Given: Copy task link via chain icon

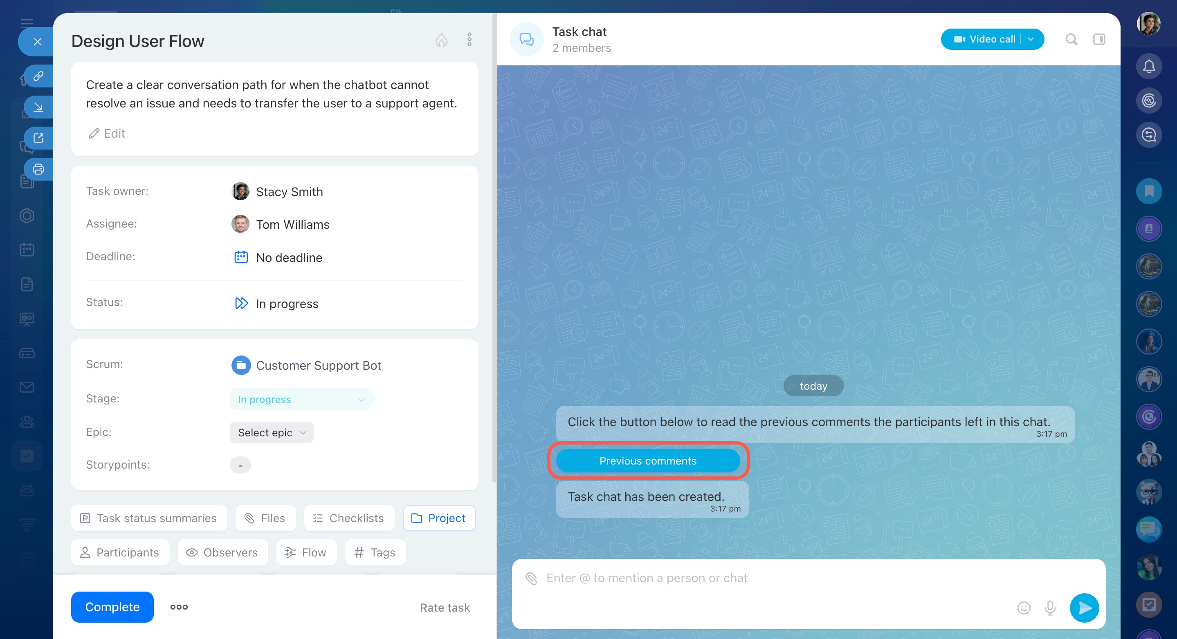Looking at the screenshot, I should tap(38, 75).
